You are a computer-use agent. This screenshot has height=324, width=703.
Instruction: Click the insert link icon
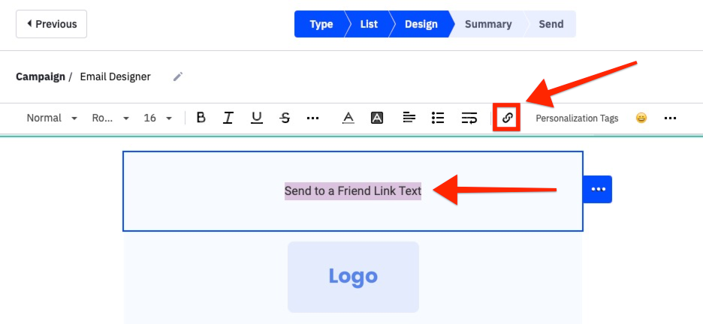[x=507, y=118]
